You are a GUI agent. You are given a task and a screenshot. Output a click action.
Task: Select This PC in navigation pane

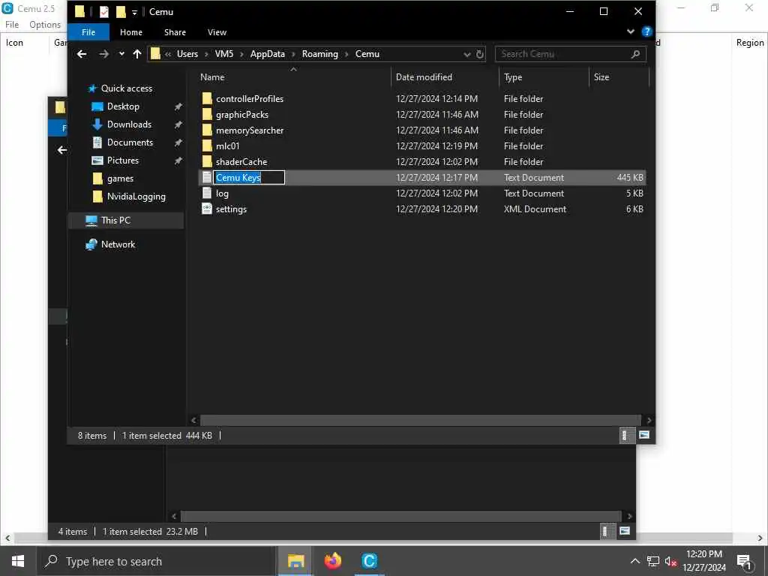[115, 220]
